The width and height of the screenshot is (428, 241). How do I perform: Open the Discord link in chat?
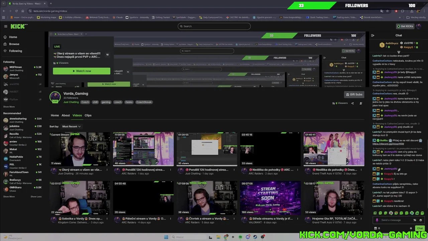click(x=388, y=144)
